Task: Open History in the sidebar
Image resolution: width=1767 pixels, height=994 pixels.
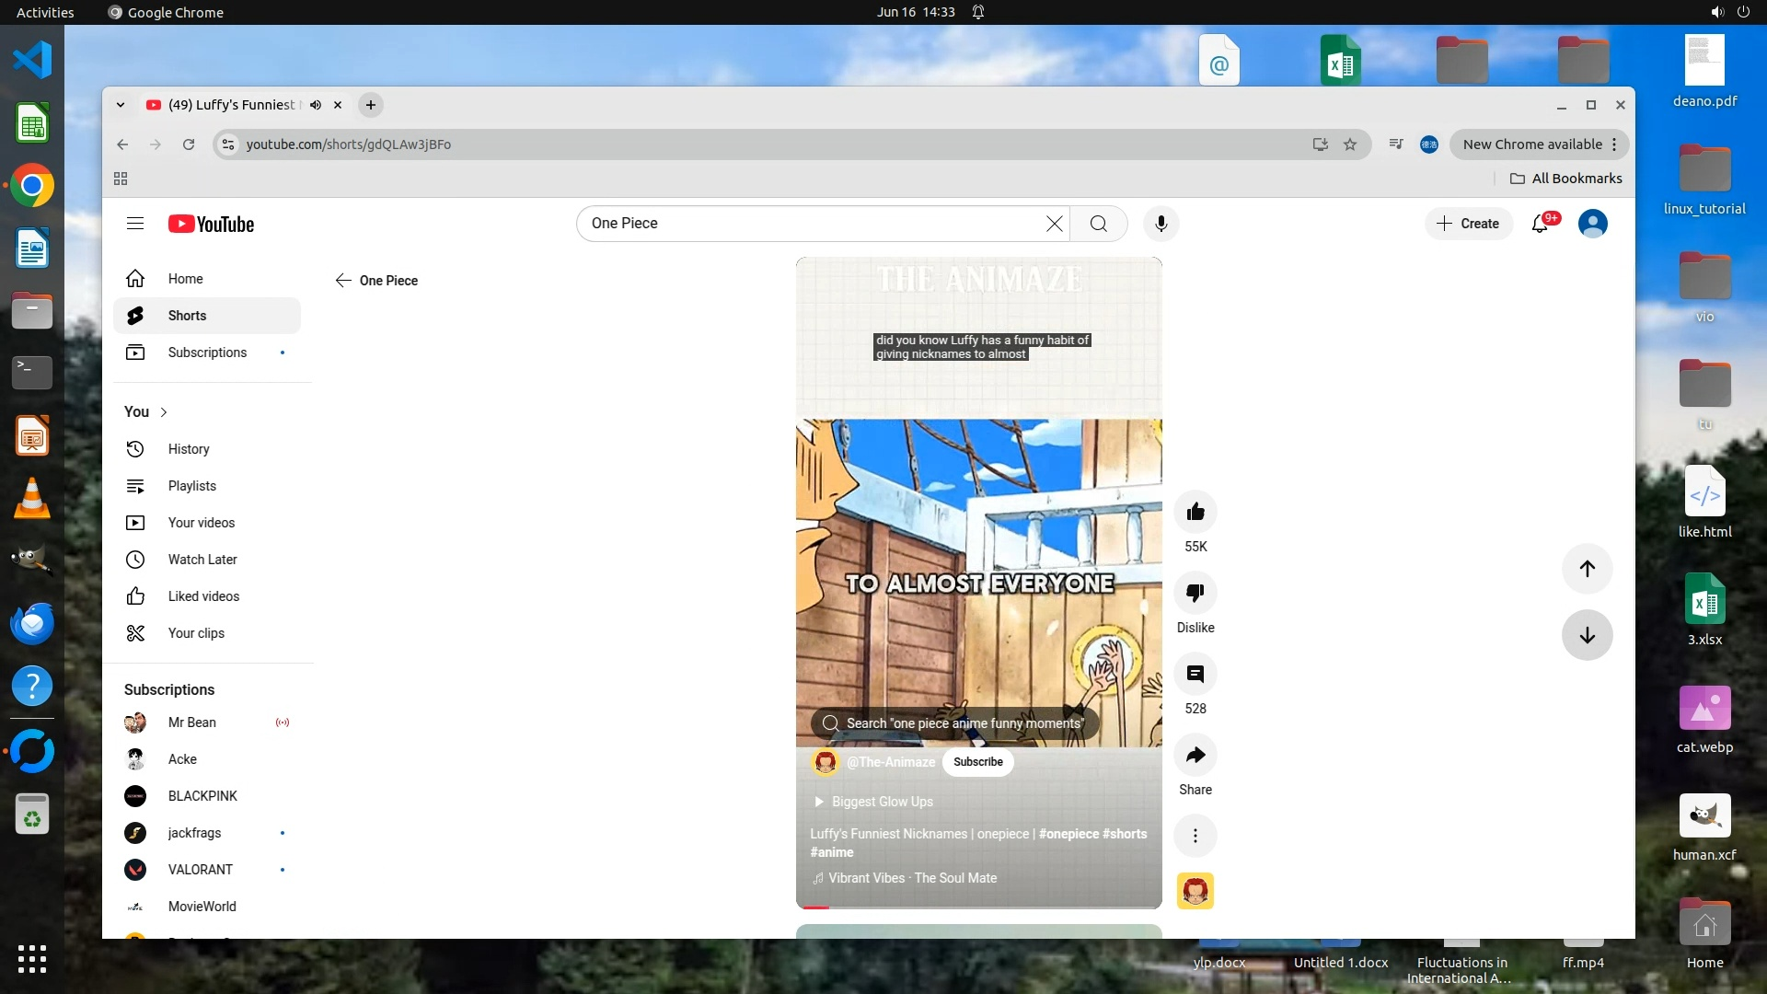Action: point(189,449)
